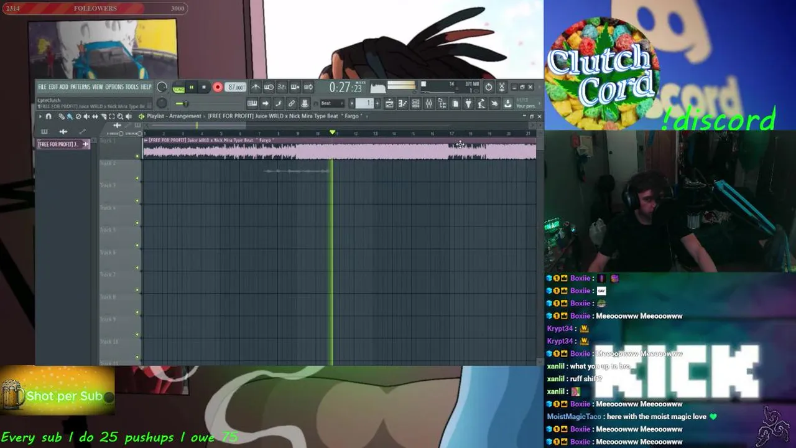Select the playlist Select tool
This screenshot has width=796, height=448.
[112, 116]
